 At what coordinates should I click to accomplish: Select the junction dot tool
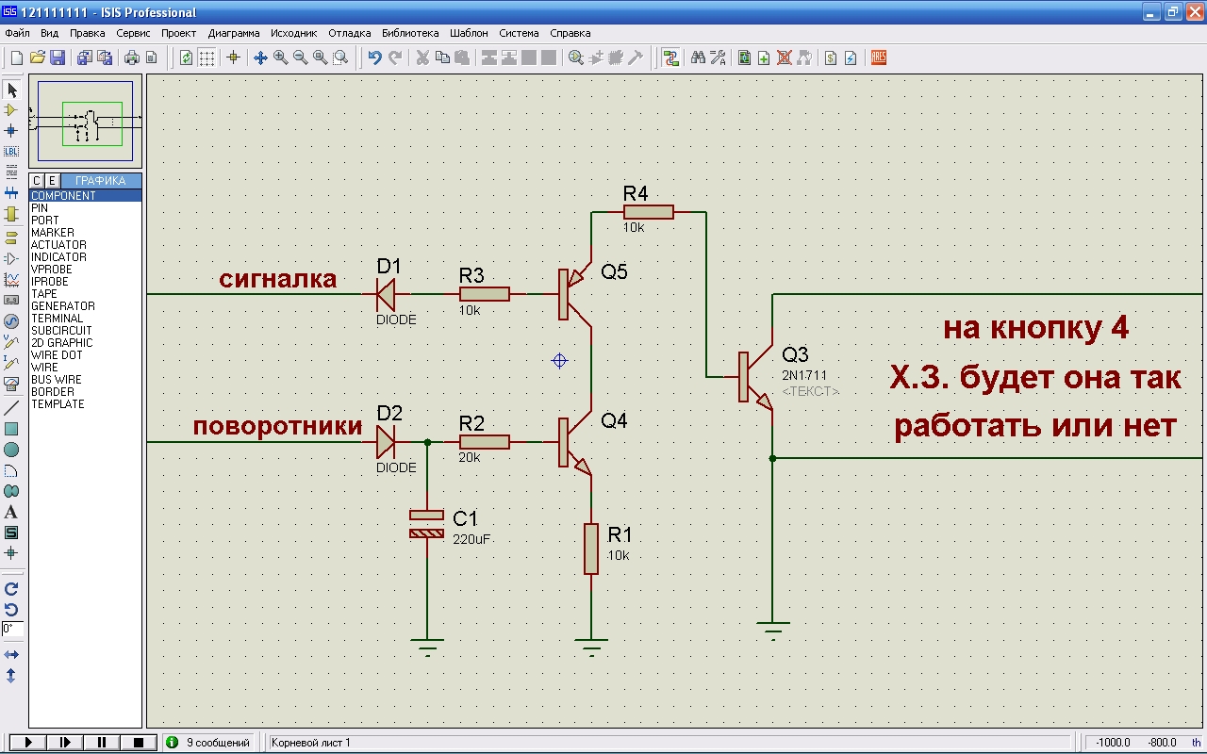(x=11, y=130)
